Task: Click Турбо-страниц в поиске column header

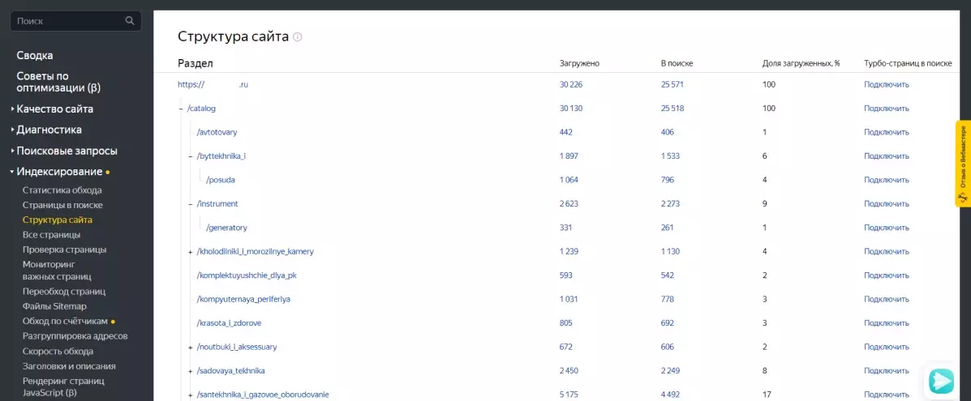Action: [x=907, y=64]
